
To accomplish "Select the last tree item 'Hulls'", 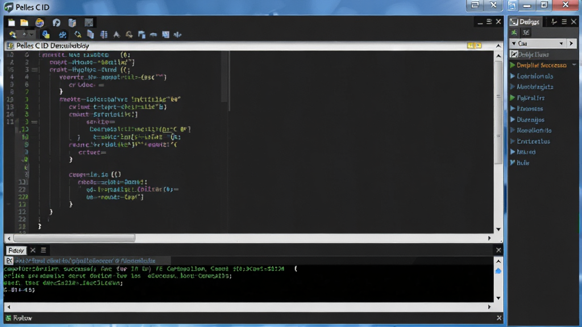I will click(523, 163).
